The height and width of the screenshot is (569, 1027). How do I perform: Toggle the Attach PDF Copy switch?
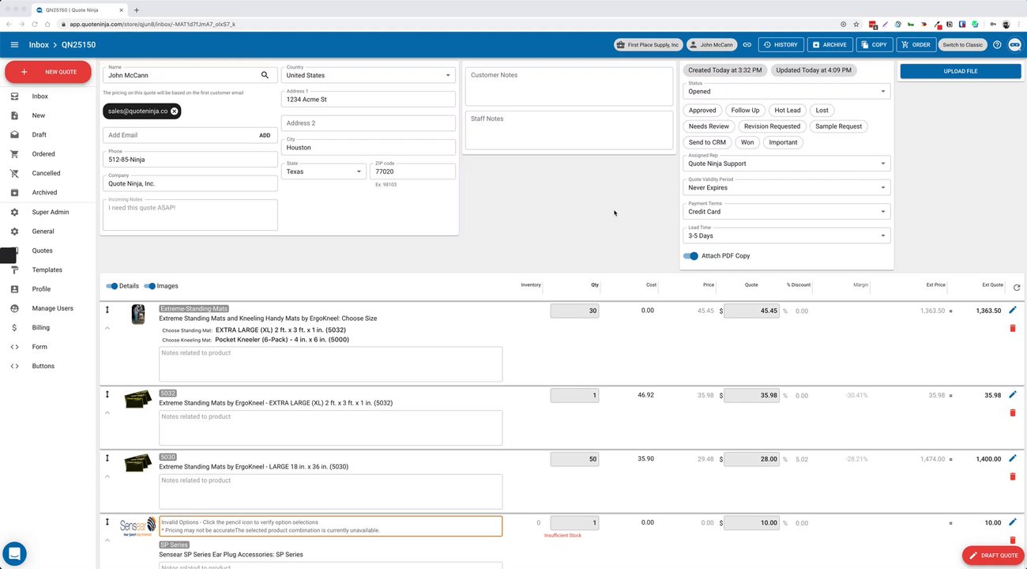[x=691, y=256]
